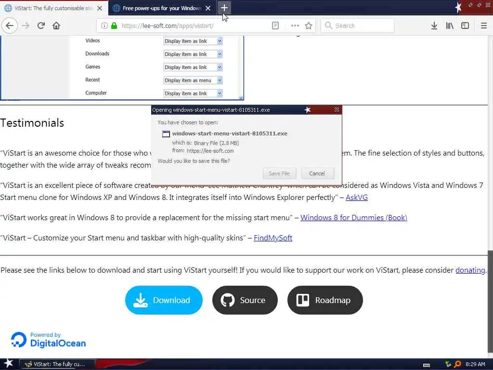Toggle reader view icon in address bar
Viewport: 493px width, 370px height.
coord(275,26)
